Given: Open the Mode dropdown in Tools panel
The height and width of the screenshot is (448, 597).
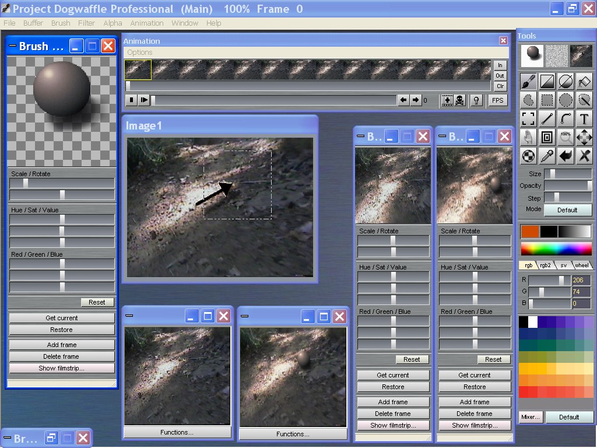Looking at the screenshot, I should pyautogui.click(x=567, y=210).
